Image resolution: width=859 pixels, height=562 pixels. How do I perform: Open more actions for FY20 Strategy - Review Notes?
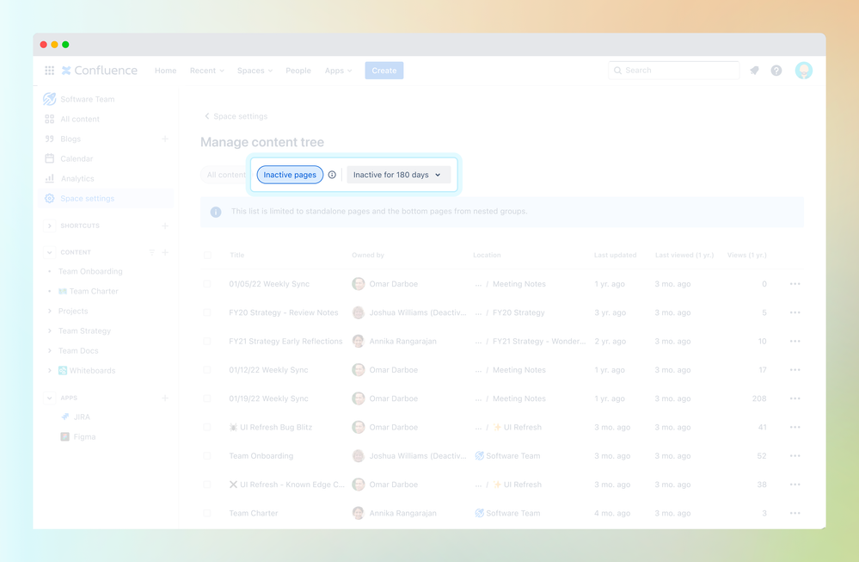(795, 312)
